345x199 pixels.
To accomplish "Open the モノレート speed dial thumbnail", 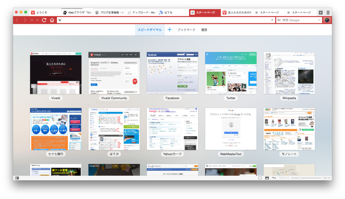I will pos(289,129).
